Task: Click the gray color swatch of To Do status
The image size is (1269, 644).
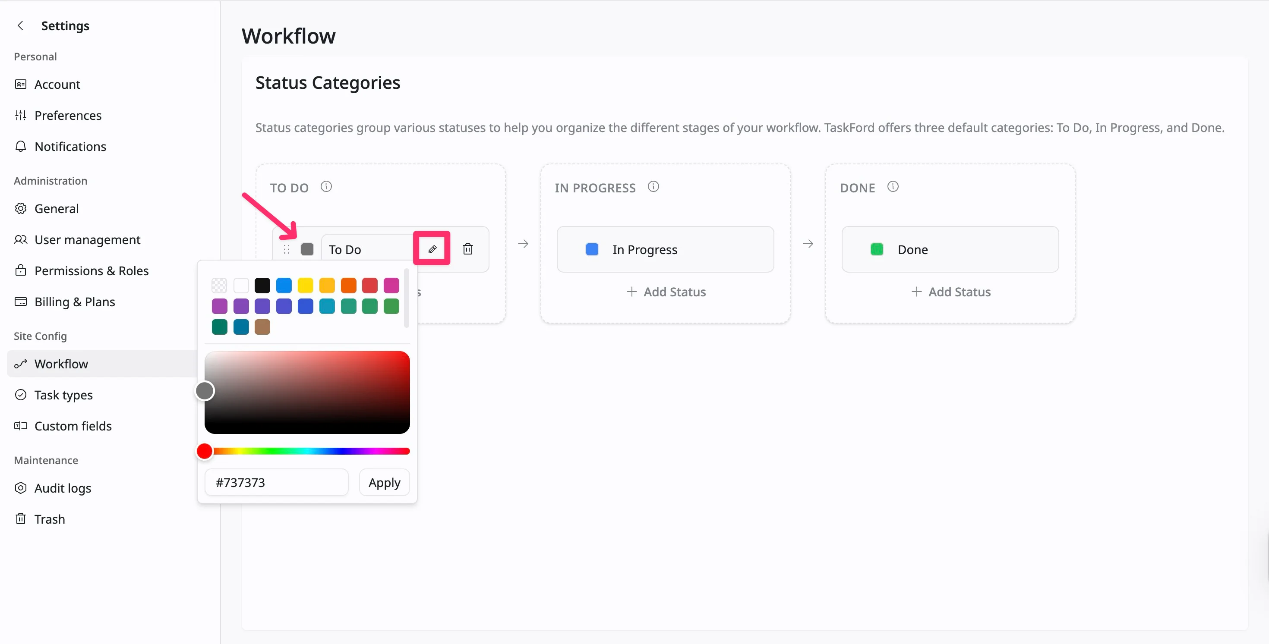Action: [x=307, y=249]
